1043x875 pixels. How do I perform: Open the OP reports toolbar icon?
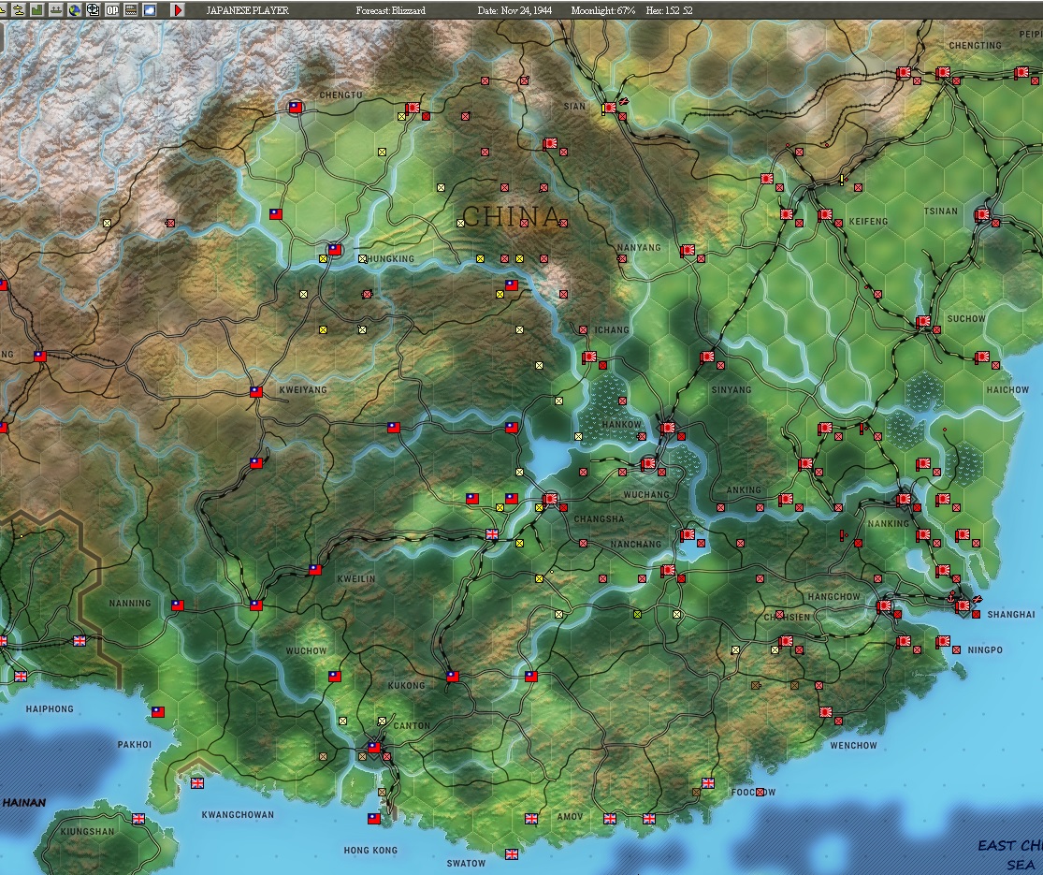pyautogui.click(x=112, y=10)
